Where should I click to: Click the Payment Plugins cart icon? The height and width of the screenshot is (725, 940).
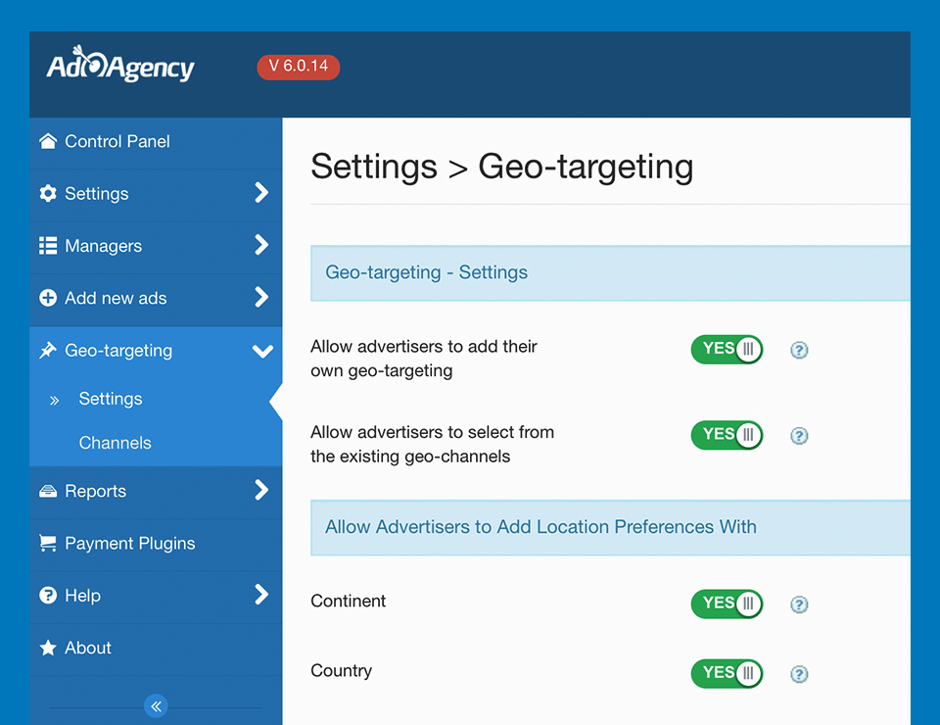pyautogui.click(x=48, y=544)
